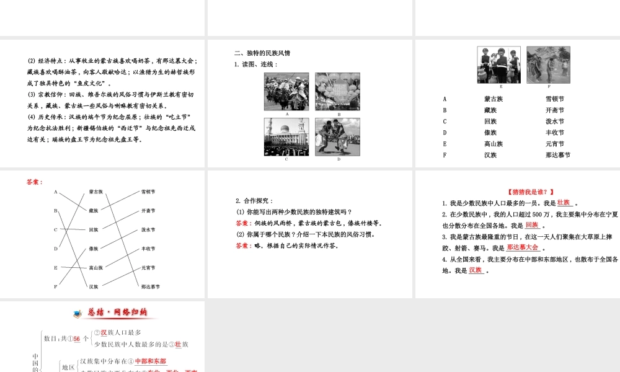Click the 总结·网络归纳 title text
The width and height of the screenshot is (620, 372).
pos(117,312)
